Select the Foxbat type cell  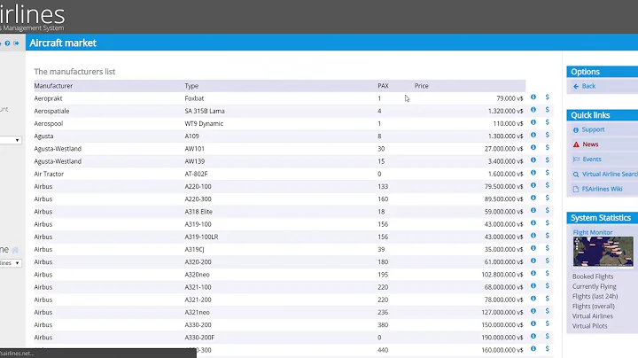(194, 98)
